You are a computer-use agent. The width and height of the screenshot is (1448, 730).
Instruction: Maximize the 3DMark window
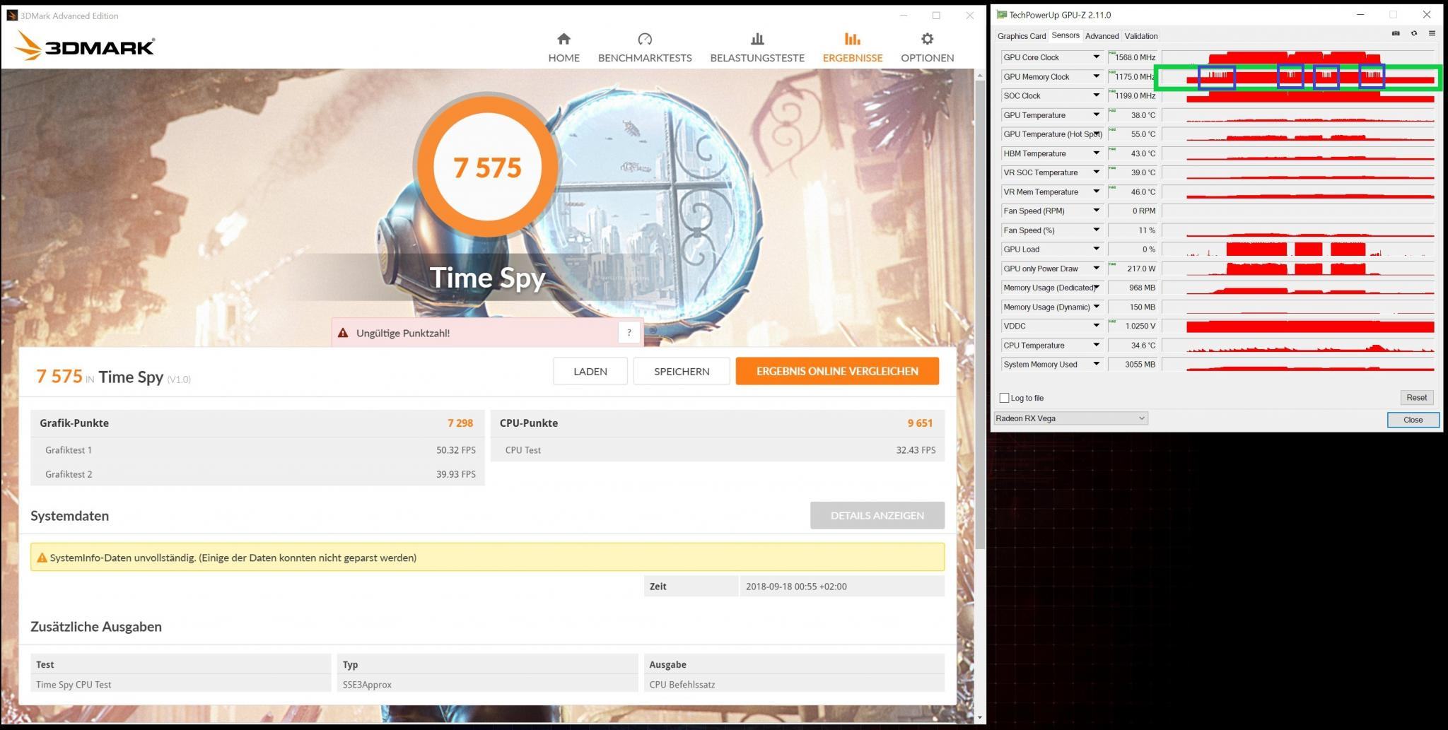[936, 15]
